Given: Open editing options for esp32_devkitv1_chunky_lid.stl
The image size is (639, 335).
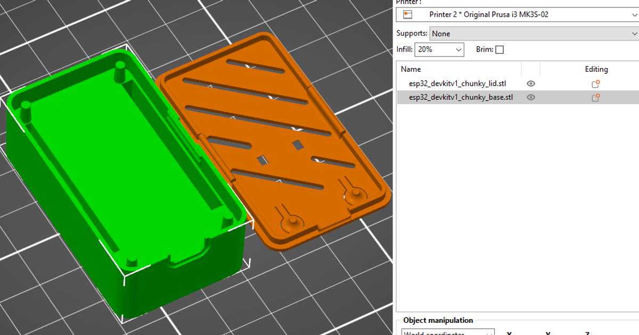Looking at the screenshot, I should (595, 83).
